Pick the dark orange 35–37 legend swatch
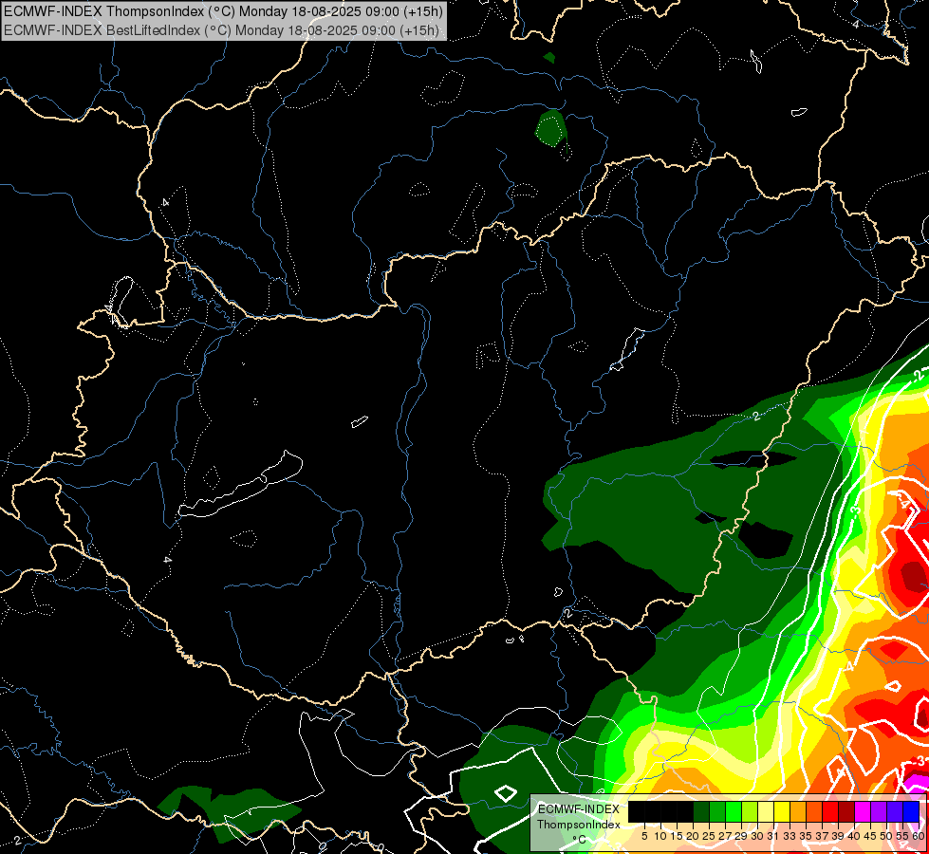 tap(814, 811)
